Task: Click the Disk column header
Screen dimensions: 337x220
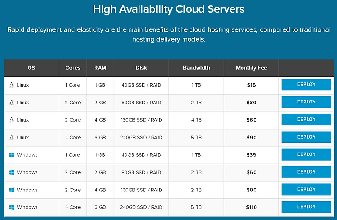Action: coord(141,68)
